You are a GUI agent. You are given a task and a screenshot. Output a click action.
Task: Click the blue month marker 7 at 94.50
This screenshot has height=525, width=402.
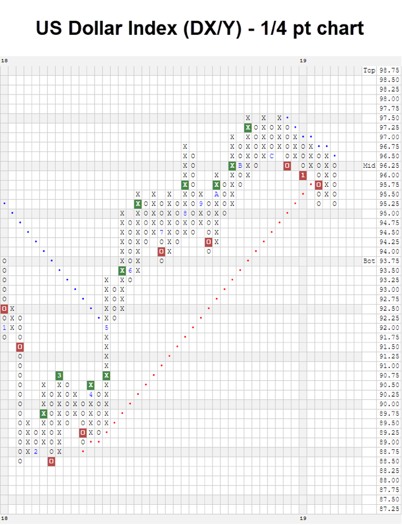point(161,233)
